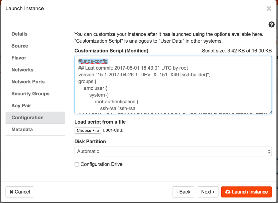Select the Flavor tab
Image resolution: width=278 pixels, height=203 pixels.
(x=19, y=58)
